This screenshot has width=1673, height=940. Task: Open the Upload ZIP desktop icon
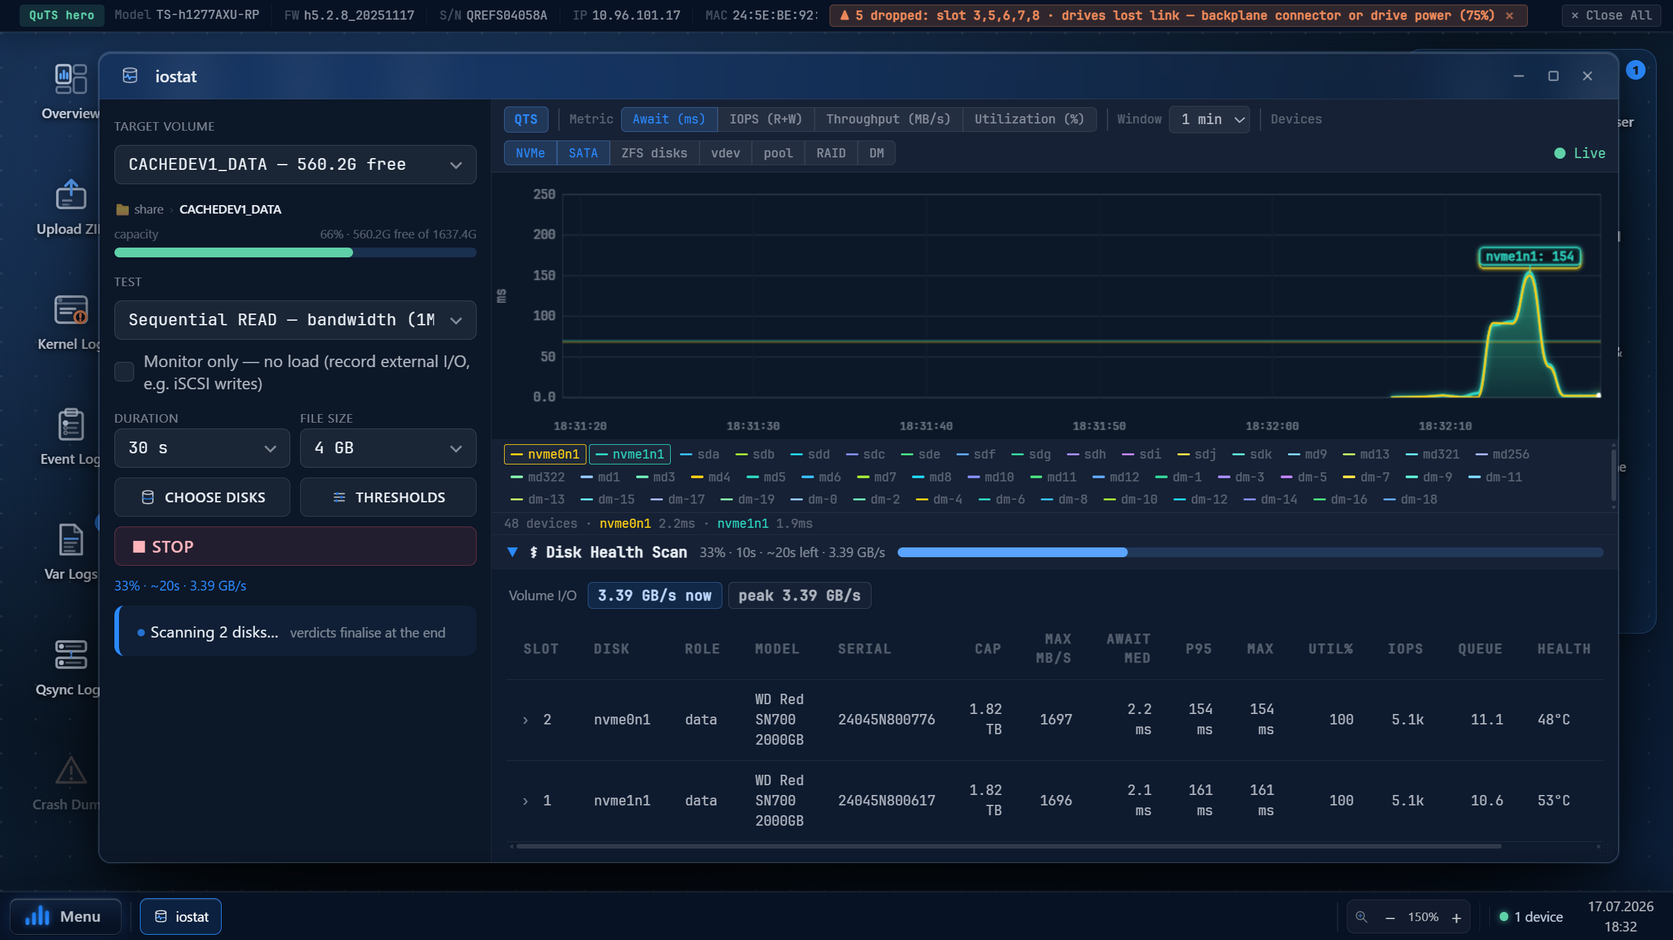tap(71, 207)
